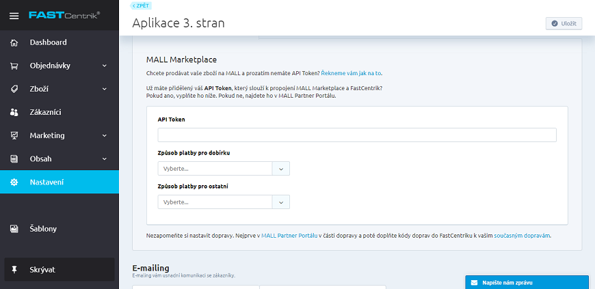Image resolution: width=595 pixels, height=289 pixels.
Task: Expand the Marketing submenu chevron
Action: pyautogui.click(x=105, y=136)
